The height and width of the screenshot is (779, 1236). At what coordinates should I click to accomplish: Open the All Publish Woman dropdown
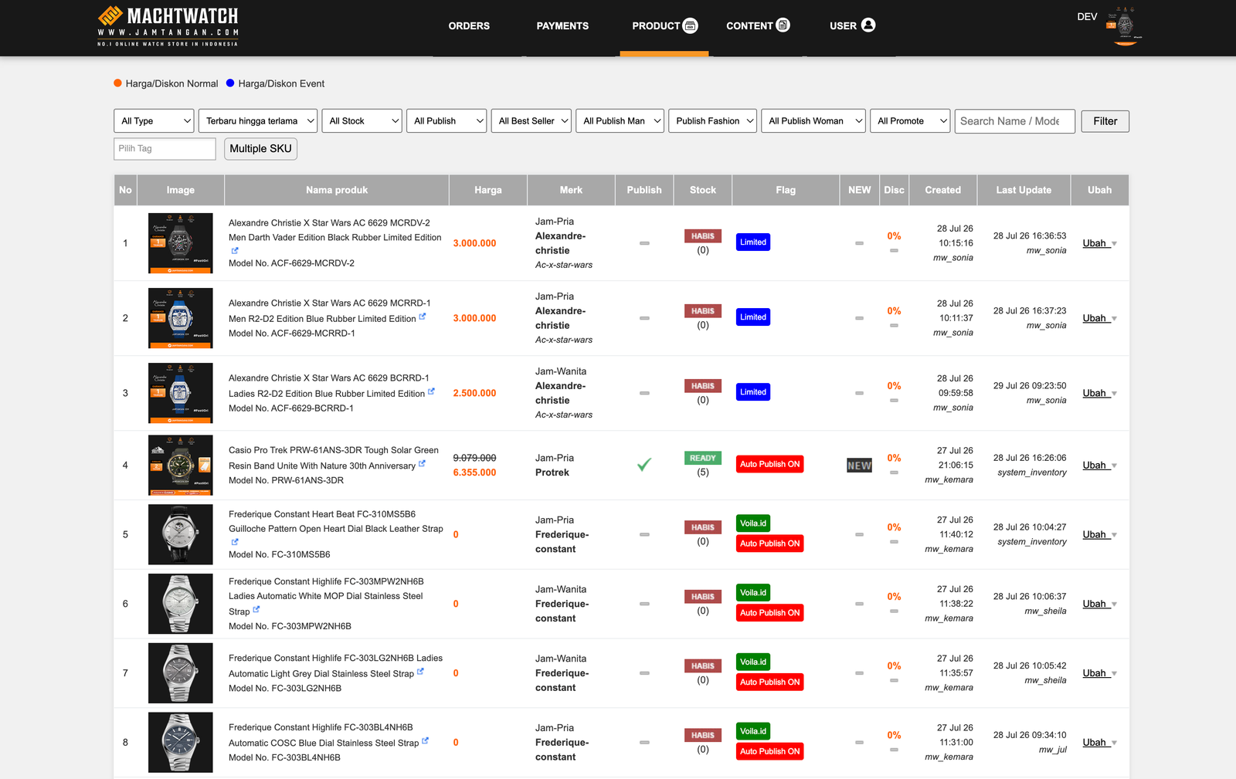click(813, 121)
